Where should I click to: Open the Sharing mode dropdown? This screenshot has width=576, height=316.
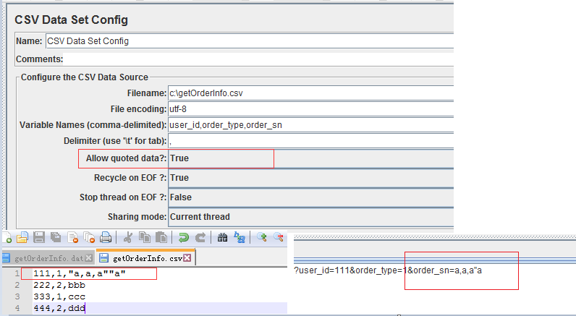pyautogui.click(x=310, y=217)
